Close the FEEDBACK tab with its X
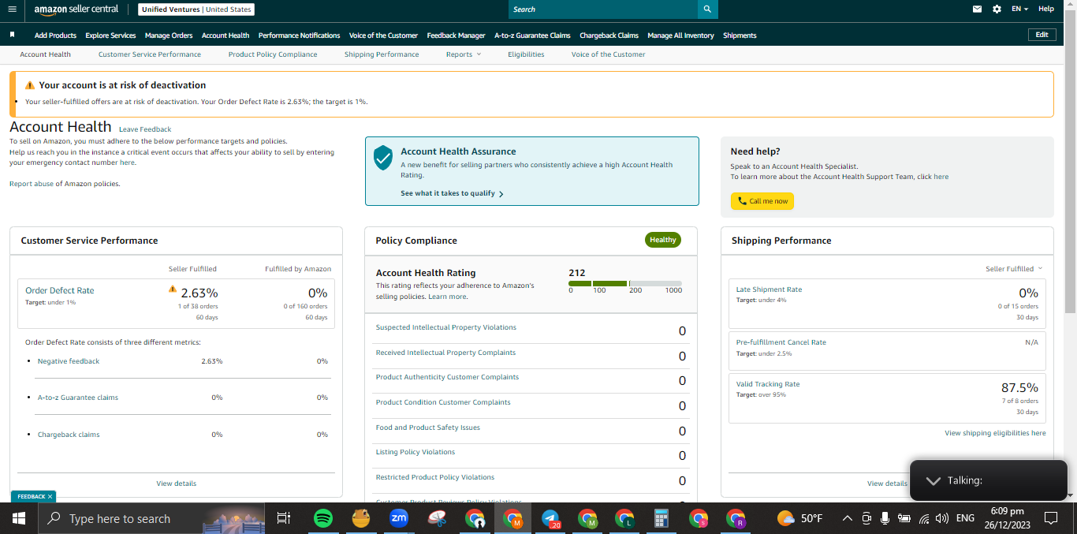The image size is (1077, 534). 50,497
